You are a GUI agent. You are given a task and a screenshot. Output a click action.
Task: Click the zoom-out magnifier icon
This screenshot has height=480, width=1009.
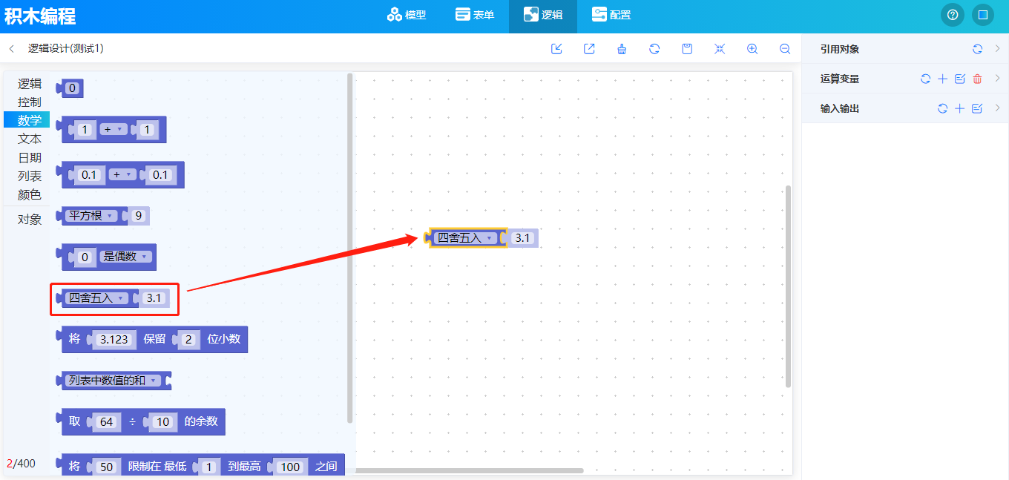click(x=785, y=49)
